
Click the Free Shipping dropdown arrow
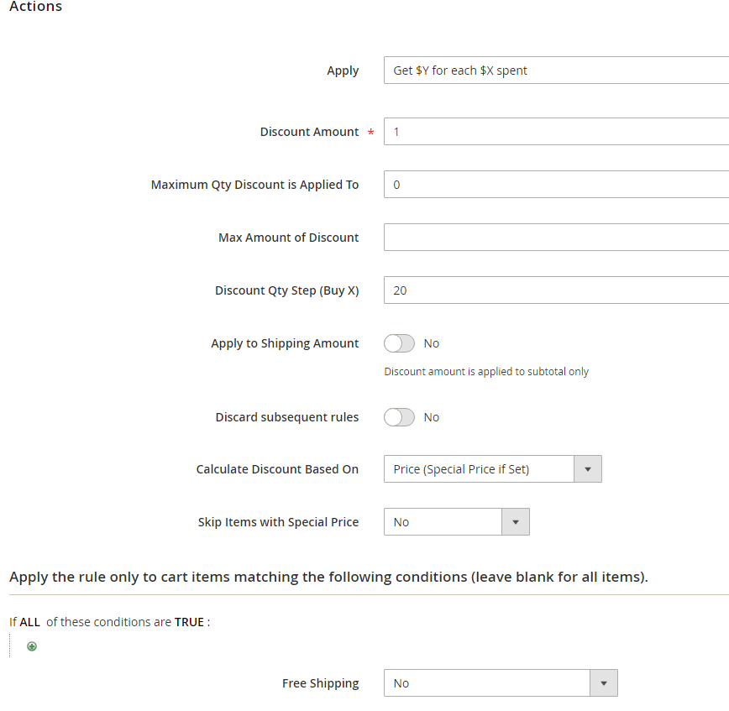(x=603, y=683)
